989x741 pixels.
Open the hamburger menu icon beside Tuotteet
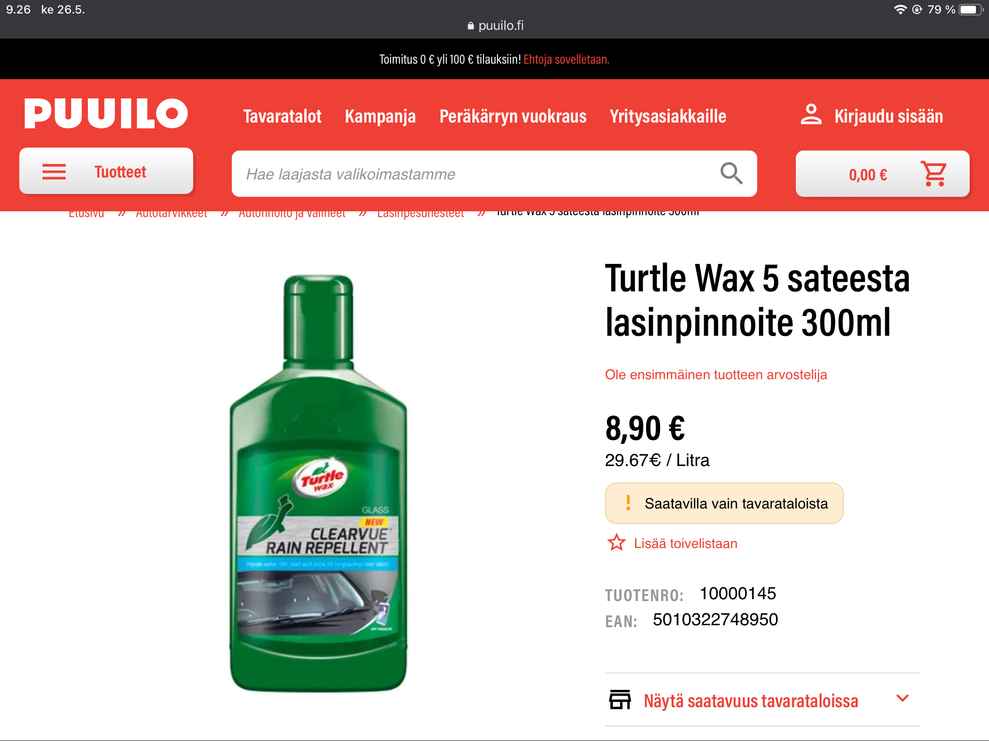(x=54, y=172)
